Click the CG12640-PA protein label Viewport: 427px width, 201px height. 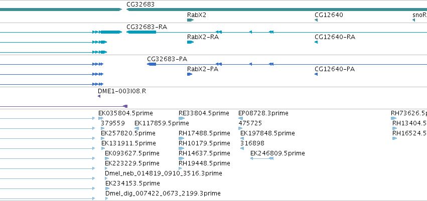[x=335, y=69]
